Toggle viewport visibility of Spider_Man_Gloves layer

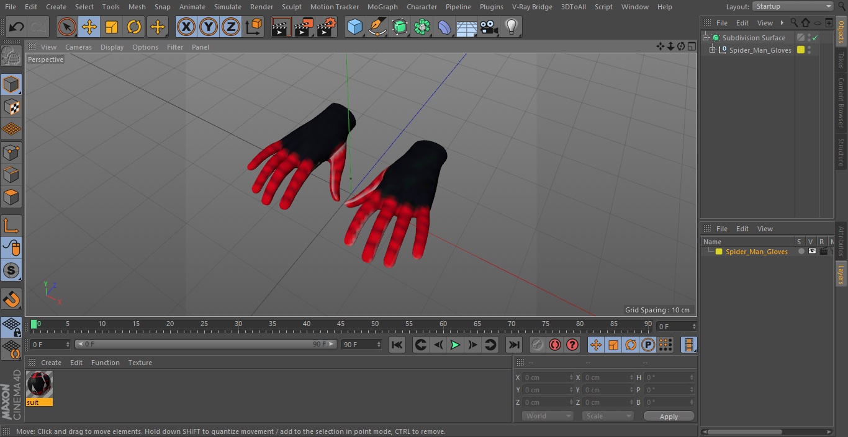click(x=812, y=252)
